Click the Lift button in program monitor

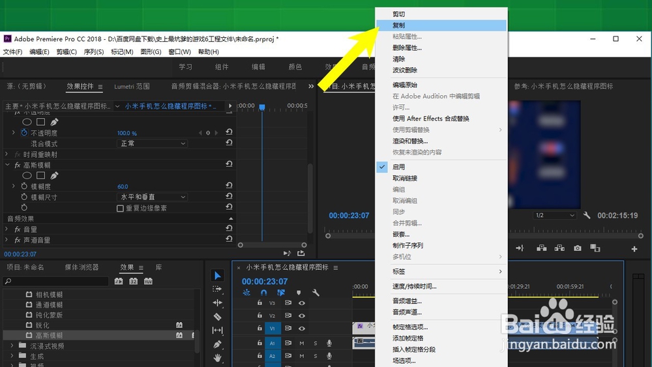tap(541, 248)
